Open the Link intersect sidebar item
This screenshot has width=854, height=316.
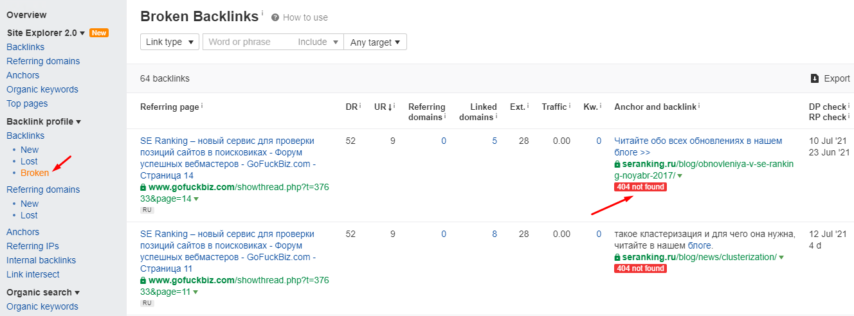click(33, 274)
